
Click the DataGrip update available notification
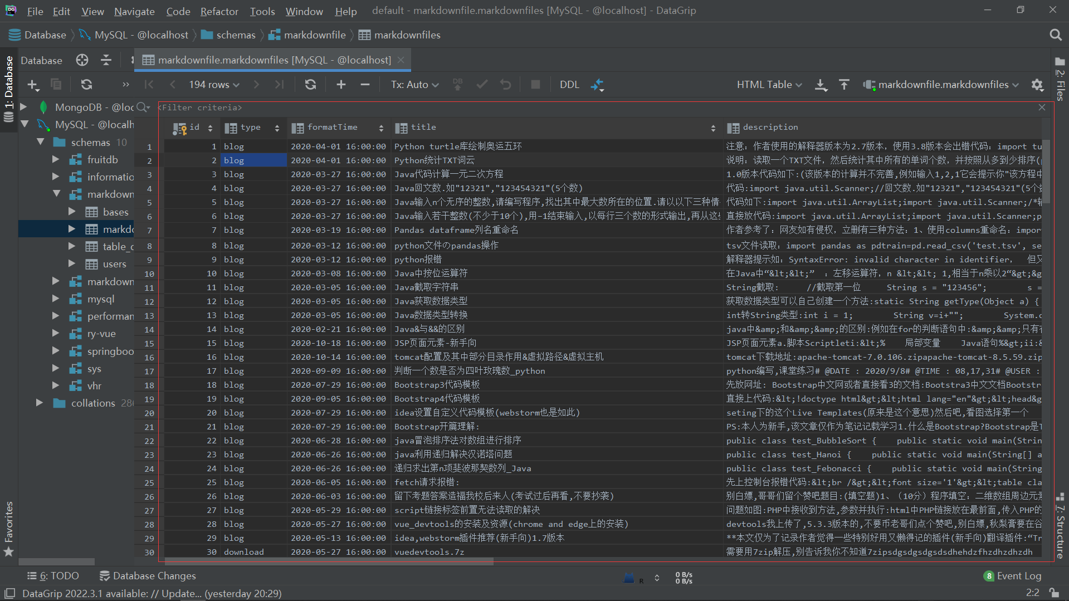coord(152,593)
